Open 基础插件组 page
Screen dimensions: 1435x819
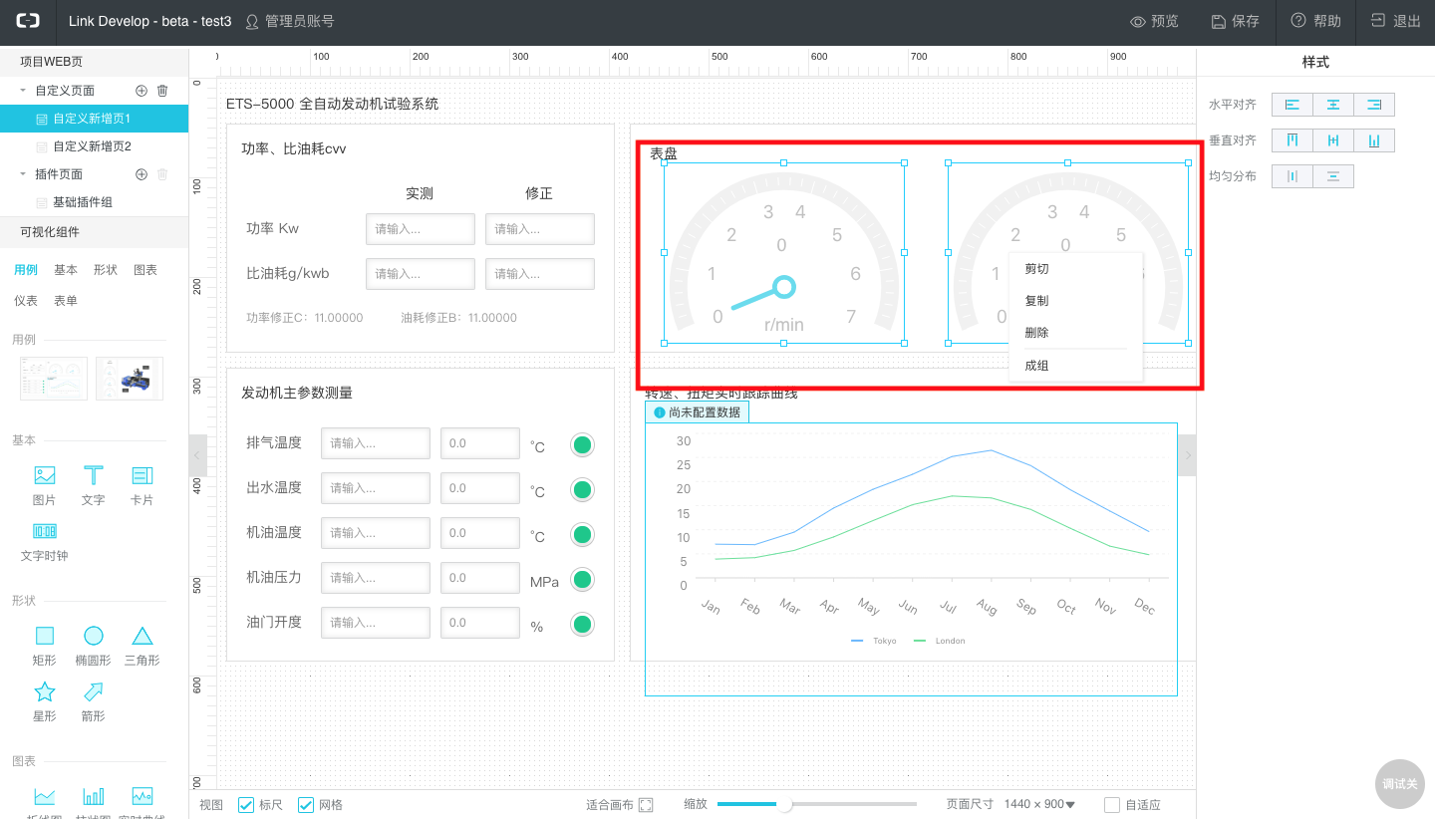[94, 202]
